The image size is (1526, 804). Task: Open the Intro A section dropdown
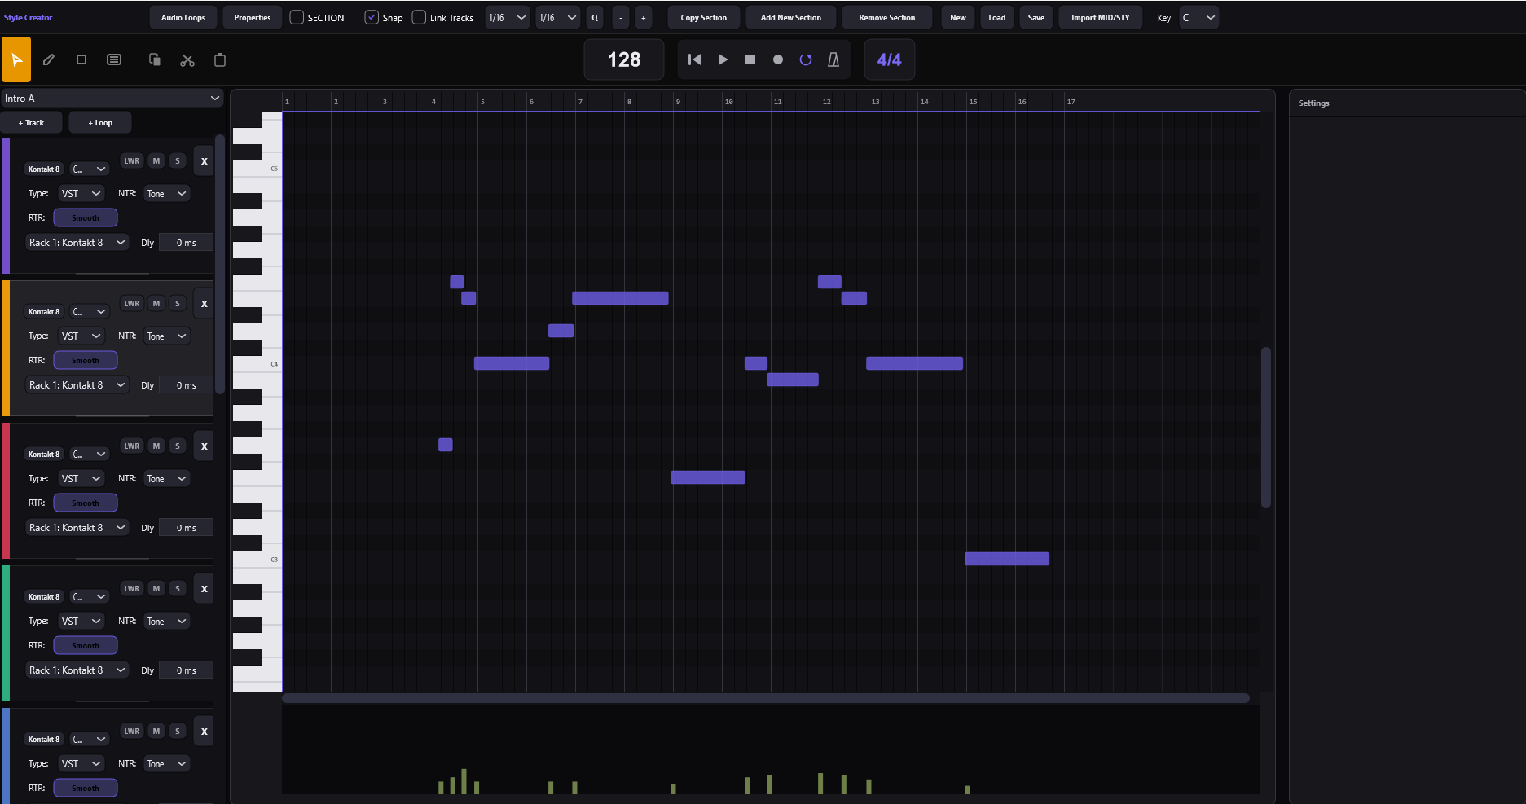point(112,99)
